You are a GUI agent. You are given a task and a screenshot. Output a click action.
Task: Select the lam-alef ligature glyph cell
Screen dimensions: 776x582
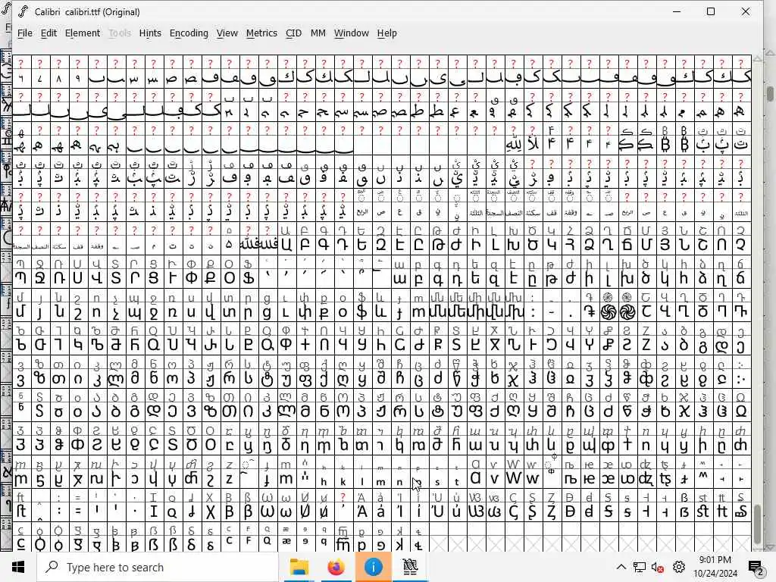(x=533, y=145)
